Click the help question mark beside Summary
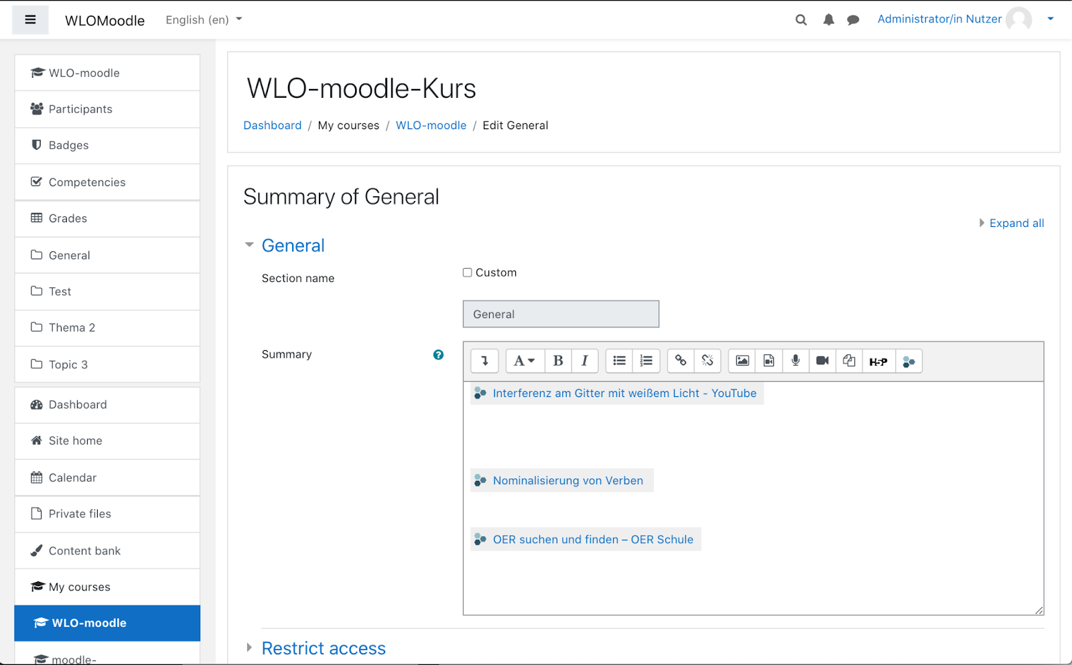This screenshot has height=665, width=1072. pyautogui.click(x=438, y=355)
